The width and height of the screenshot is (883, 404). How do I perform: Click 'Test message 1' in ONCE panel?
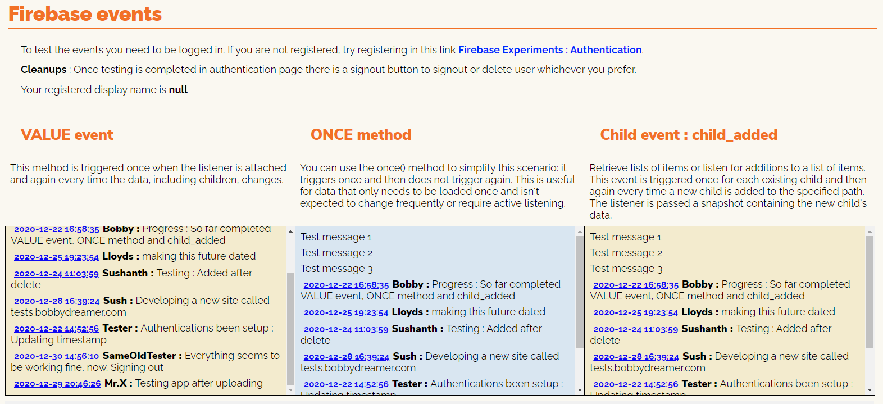336,237
